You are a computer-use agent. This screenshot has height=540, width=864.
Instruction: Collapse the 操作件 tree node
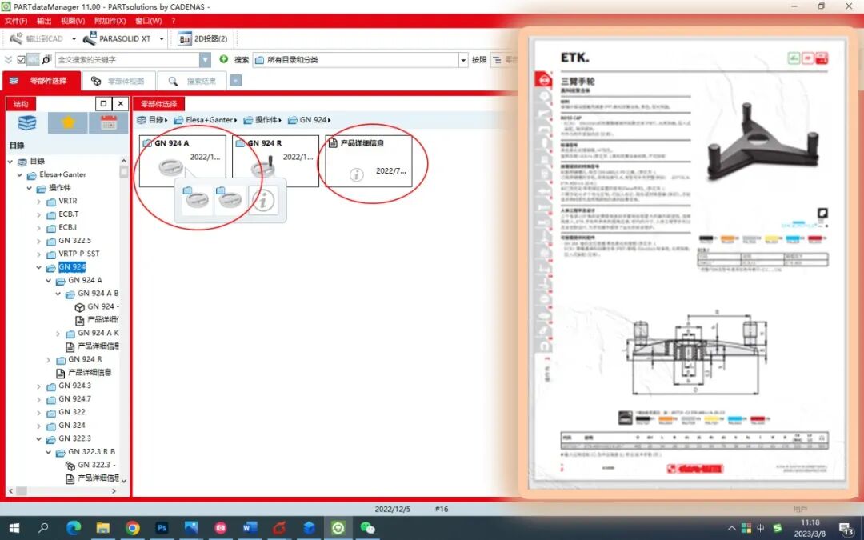pos(30,188)
